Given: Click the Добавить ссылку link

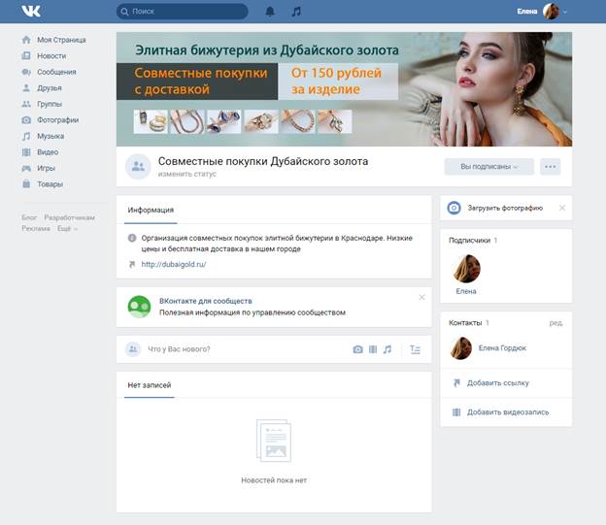Looking at the screenshot, I should tap(497, 383).
